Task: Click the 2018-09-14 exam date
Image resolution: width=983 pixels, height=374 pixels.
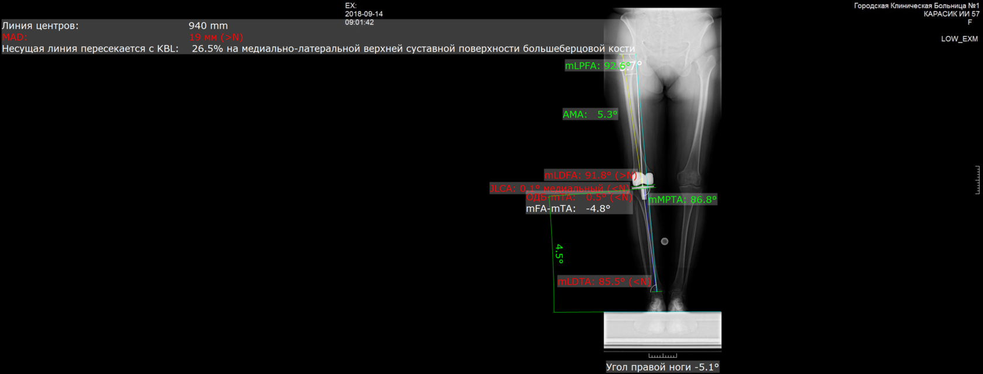Action: pyautogui.click(x=364, y=14)
